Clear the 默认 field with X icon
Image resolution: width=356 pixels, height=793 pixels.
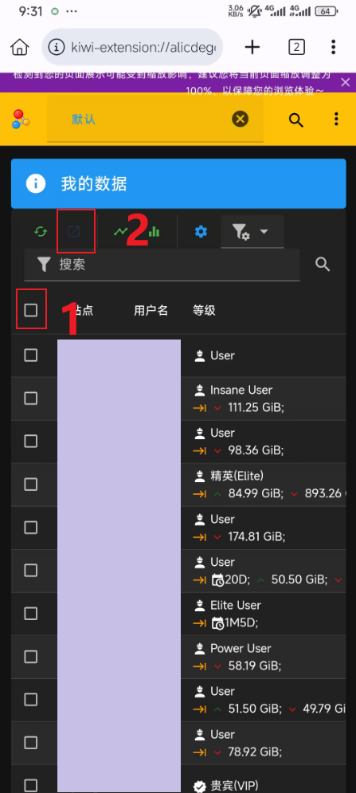pyautogui.click(x=241, y=120)
